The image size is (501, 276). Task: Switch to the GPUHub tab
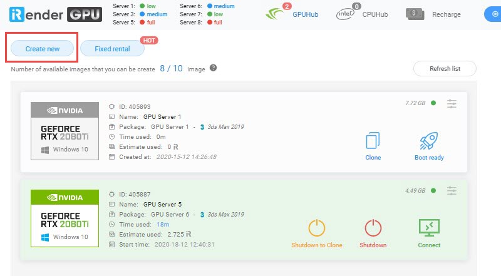point(305,14)
